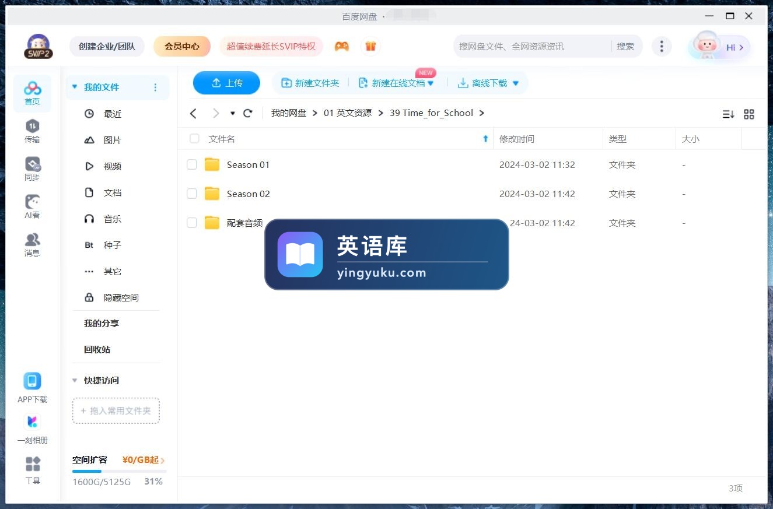The height and width of the screenshot is (509, 773).
Task: Open the 配套音频 folder icon
Action: tap(212, 223)
